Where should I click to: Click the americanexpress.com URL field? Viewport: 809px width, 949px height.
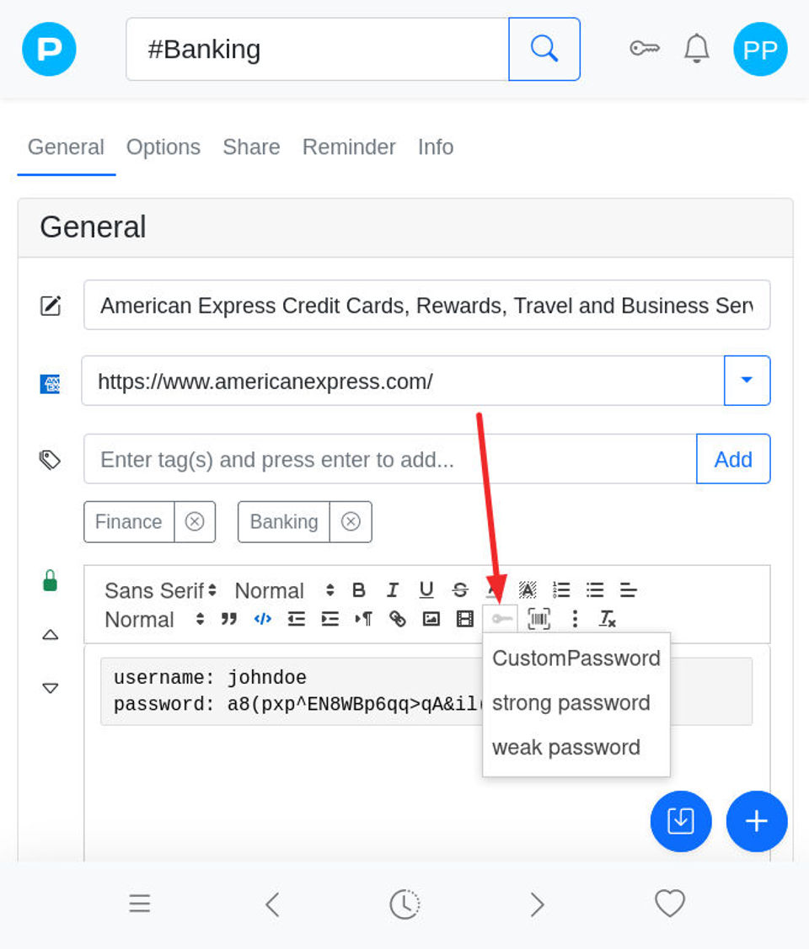click(404, 380)
